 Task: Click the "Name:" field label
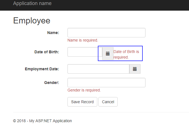click(53, 33)
